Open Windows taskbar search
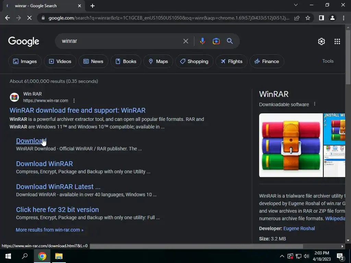The width and height of the screenshot is (351, 263). coord(25,256)
